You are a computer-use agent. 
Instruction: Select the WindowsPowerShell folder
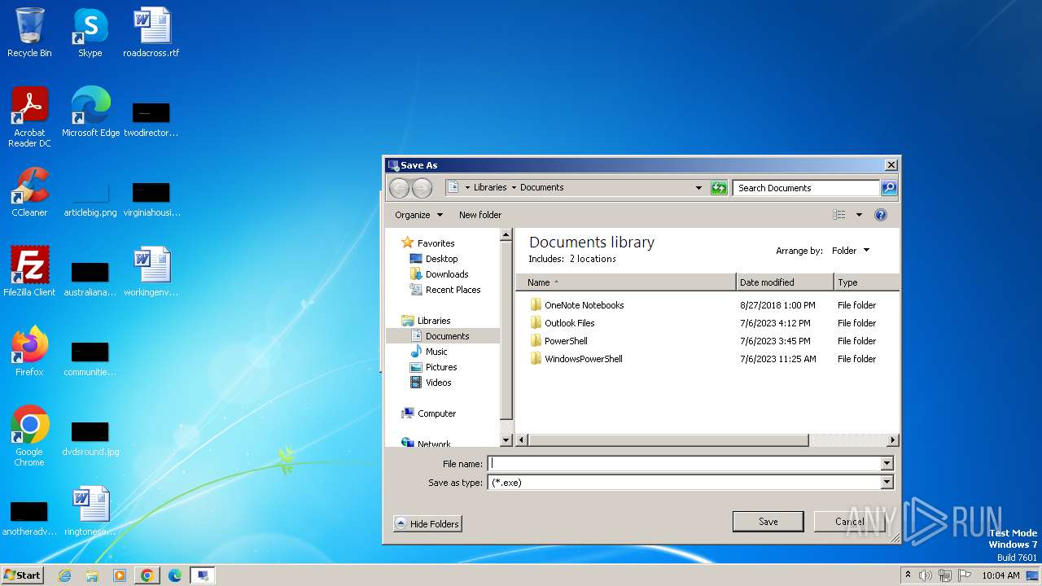coord(583,359)
